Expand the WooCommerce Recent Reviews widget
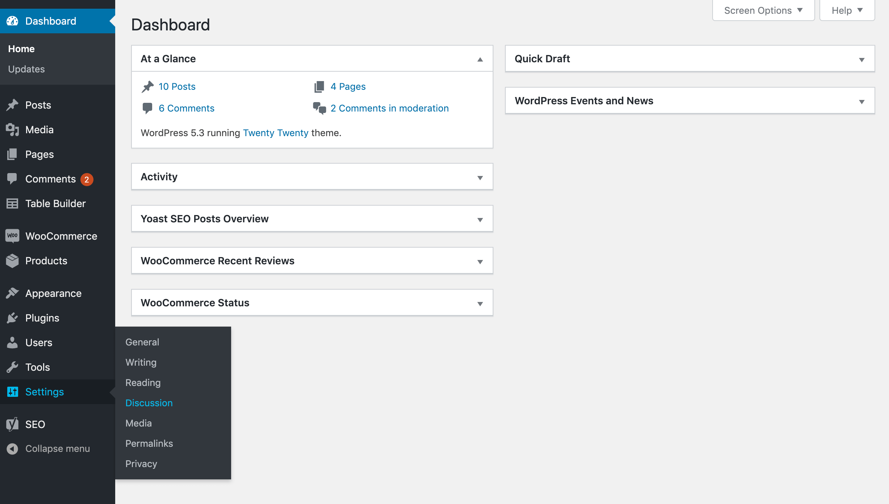Viewport: 889px width, 504px height. 480,261
